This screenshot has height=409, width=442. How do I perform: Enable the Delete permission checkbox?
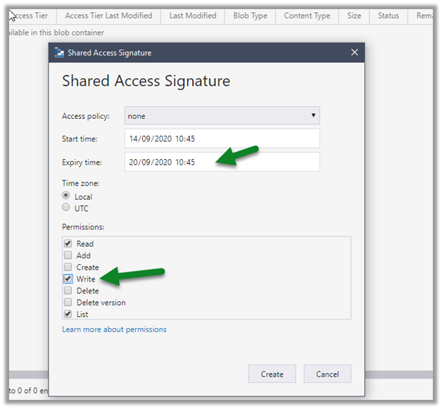pos(67,291)
